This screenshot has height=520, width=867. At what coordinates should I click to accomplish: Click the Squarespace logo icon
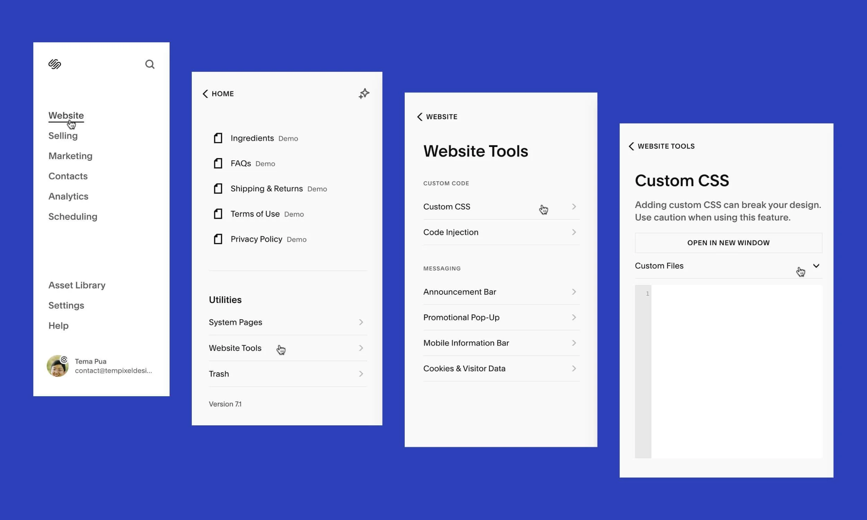[54, 64]
